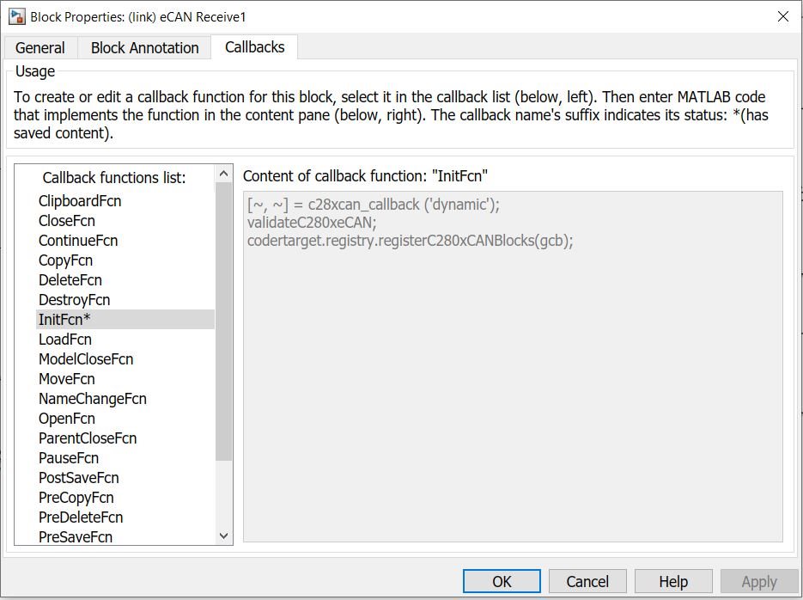
Task: Open Help for block properties
Action: 673,581
